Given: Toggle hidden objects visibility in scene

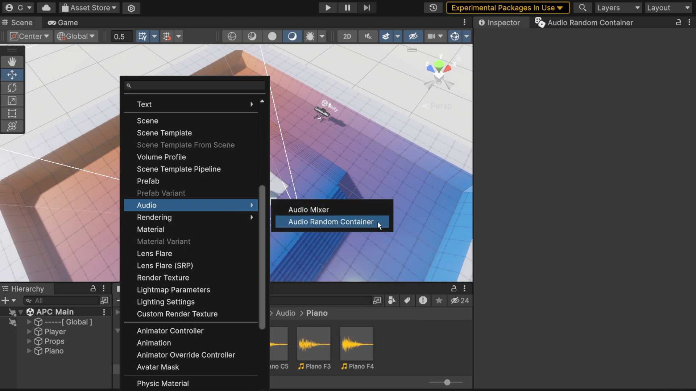Looking at the screenshot, I should (x=413, y=36).
